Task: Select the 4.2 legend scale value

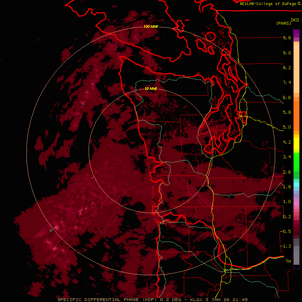Action: click(x=287, y=142)
